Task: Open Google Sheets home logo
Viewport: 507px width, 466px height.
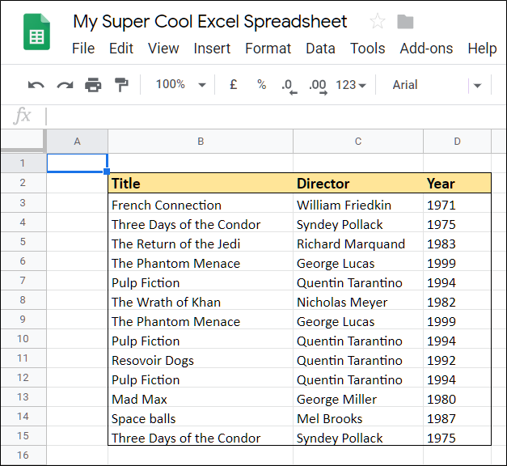Action: 37,34
